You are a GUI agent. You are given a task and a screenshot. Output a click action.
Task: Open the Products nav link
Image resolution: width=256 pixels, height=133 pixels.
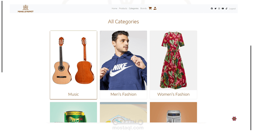(x=123, y=9)
